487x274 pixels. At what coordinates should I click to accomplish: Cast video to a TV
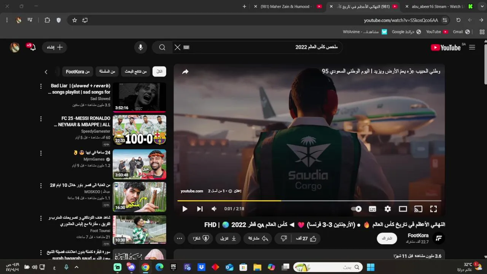418,209
